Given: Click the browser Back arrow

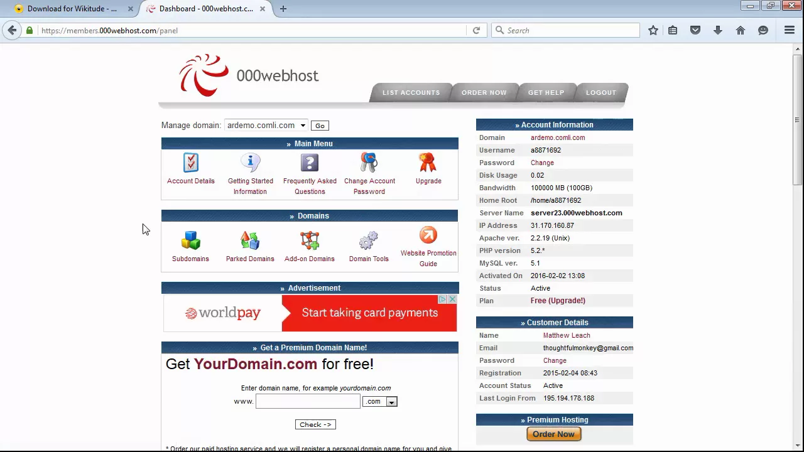Looking at the screenshot, I should pyautogui.click(x=13, y=30).
